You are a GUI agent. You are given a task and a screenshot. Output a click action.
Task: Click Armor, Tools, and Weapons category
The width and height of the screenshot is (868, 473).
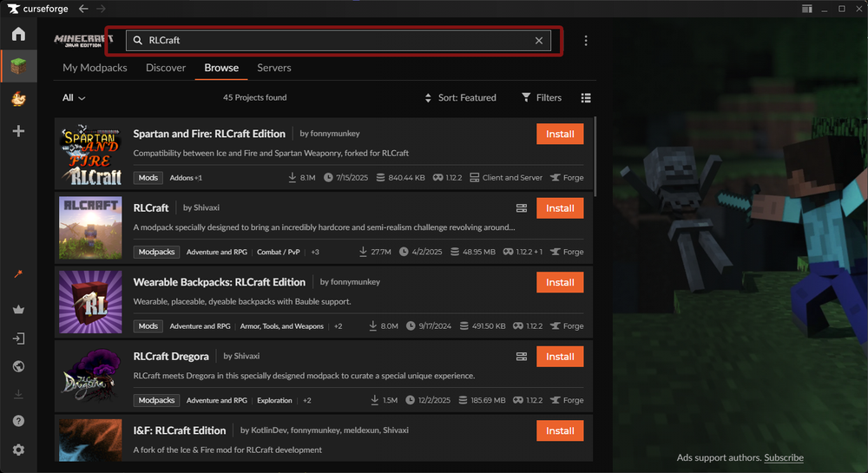click(282, 325)
